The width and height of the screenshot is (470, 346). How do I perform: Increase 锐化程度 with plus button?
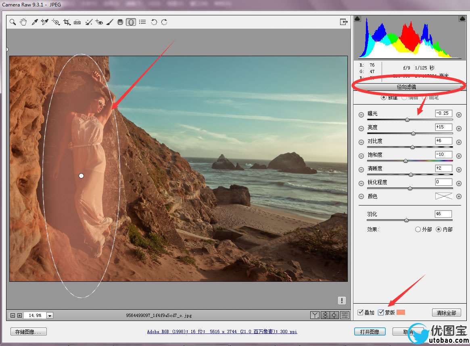pos(459,183)
